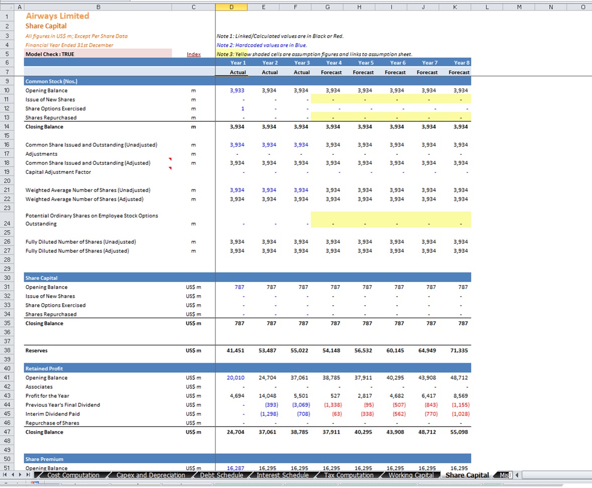592x488 pixels.
Task: Click comment indicator on Common Share Adjusted row
Action: click(x=170, y=159)
